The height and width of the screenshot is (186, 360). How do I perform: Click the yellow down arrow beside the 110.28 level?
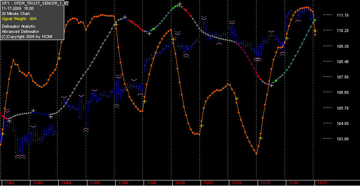tap(315, 31)
